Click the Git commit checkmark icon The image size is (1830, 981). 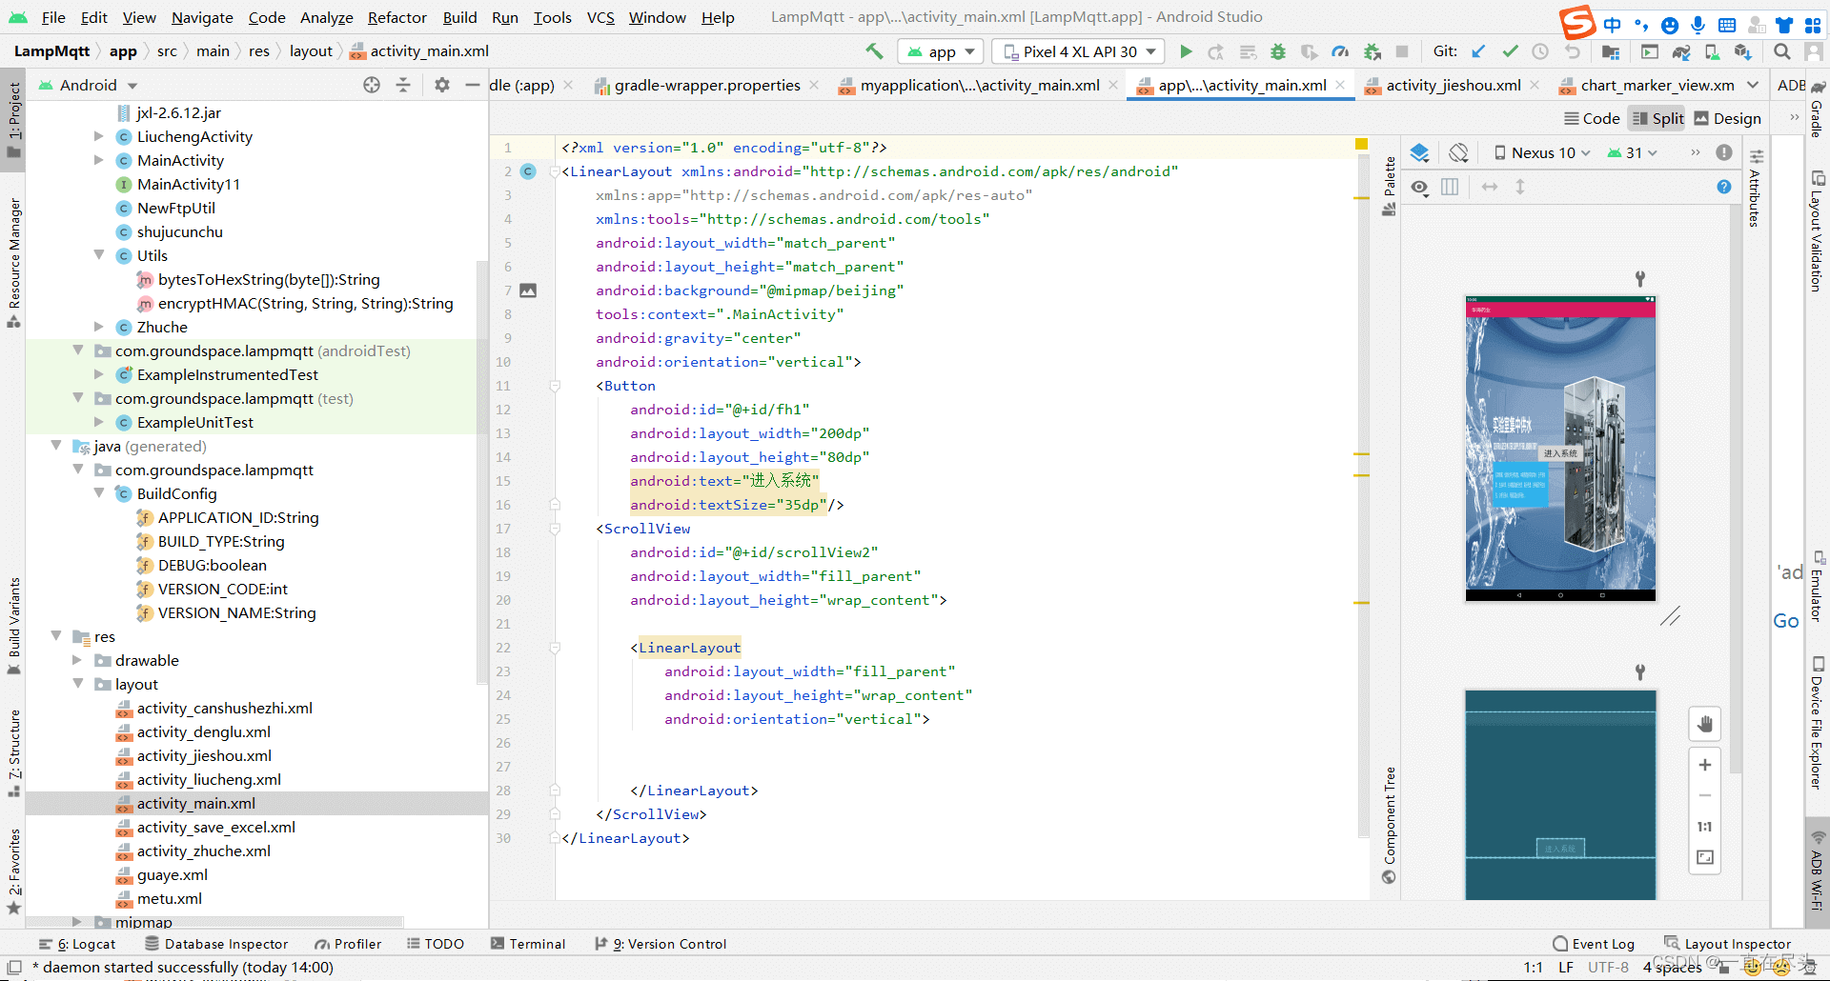pyautogui.click(x=1510, y=51)
